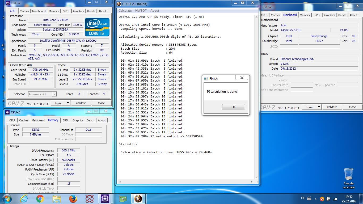363x204 pixels.
Task: Click the orange tray notification icon
Action: (322, 199)
